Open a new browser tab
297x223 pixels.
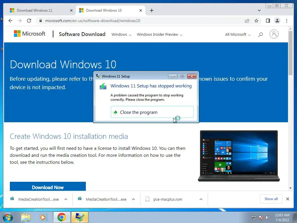(x=151, y=10)
